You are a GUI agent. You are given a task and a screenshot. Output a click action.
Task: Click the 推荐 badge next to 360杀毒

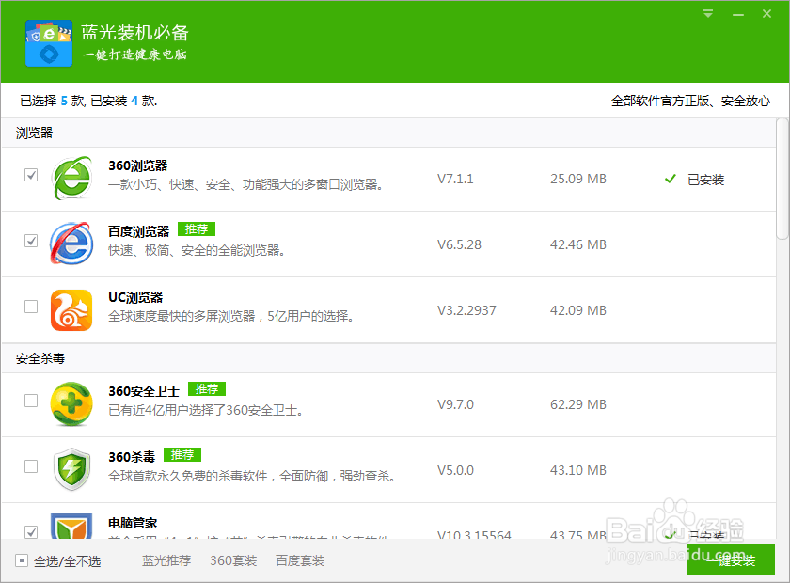182,455
